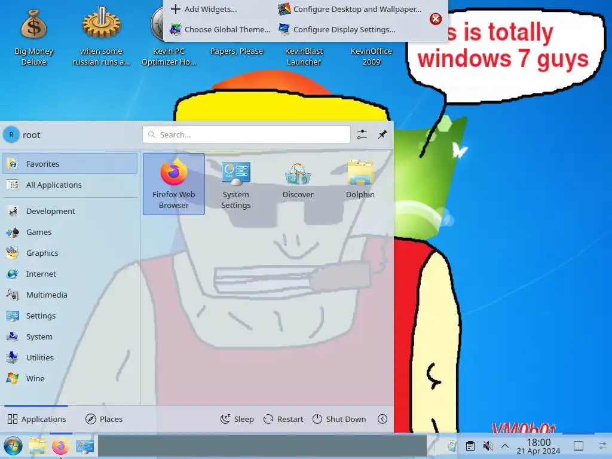Click the Sleep button
This screenshot has height=459, width=612.
pyautogui.click(x=237, y=419)
